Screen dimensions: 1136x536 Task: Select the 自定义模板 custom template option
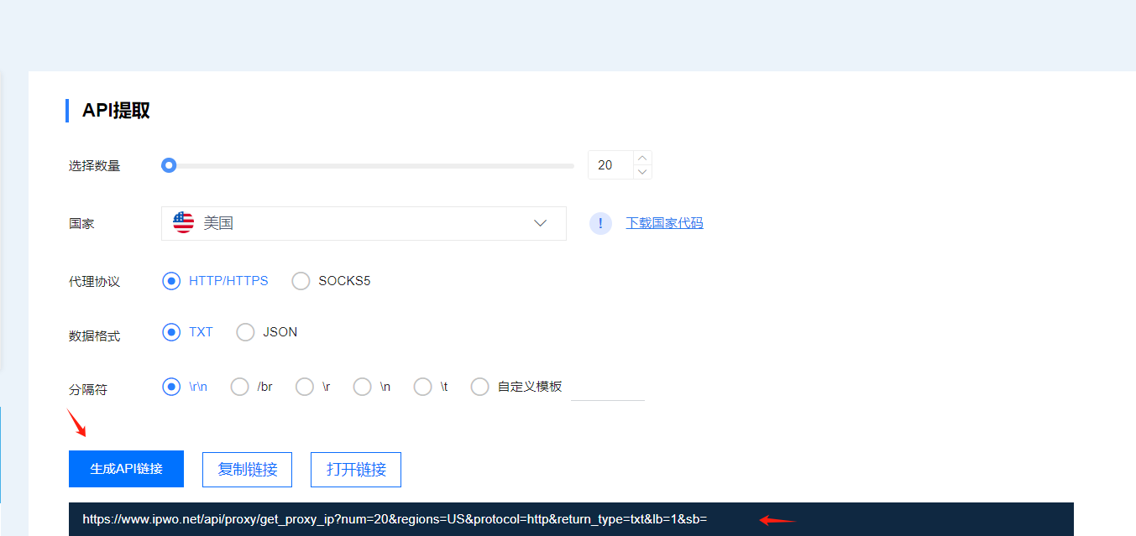pos(479,387)
